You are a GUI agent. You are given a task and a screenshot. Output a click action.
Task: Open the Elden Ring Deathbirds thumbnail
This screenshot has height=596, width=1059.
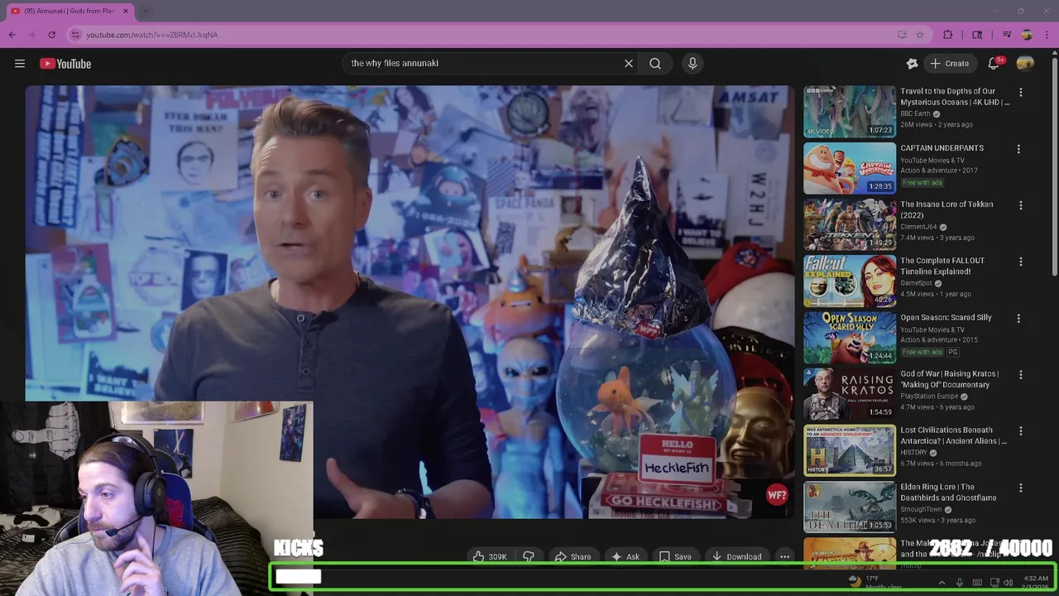click(850, 507)
